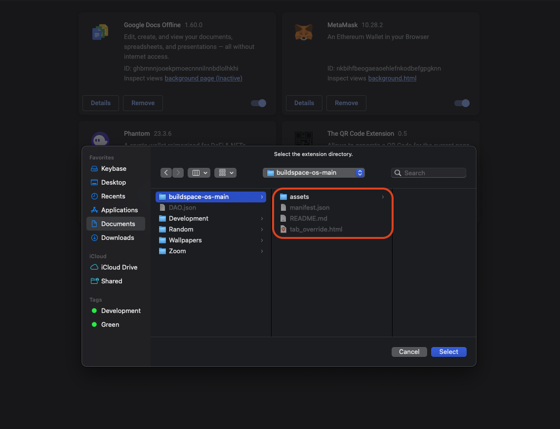The height and width of the screenshot is (429, 560).
Task: Select Desktop in Favorites sidebar
Action: click(x=116, y=182)
